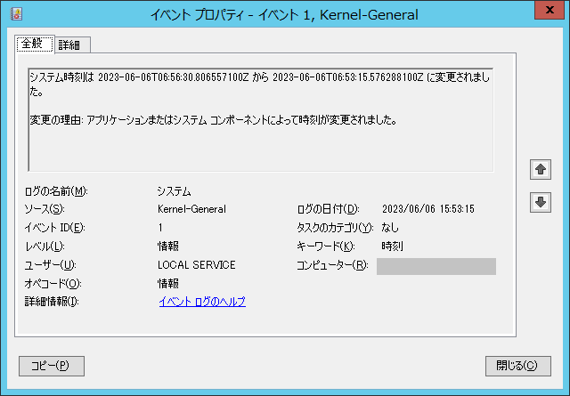The width and height of the screenshot is (570, 396).
Task: Click the タスクのカテゴリ(Y) label
Action: [x=335, y=228]
